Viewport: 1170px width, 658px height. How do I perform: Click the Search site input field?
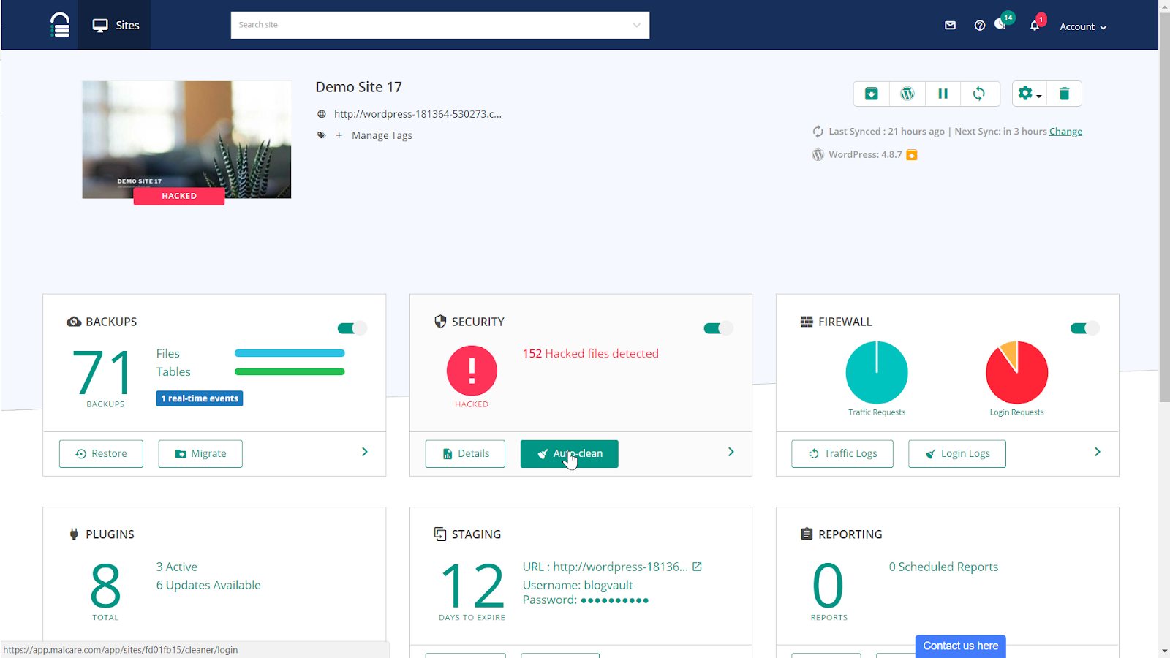pyautogui.click(x=431, y=25)
